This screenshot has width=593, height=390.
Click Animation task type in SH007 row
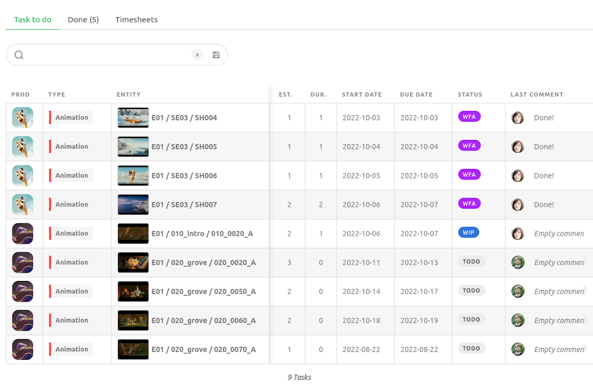(x=72, y=204)
